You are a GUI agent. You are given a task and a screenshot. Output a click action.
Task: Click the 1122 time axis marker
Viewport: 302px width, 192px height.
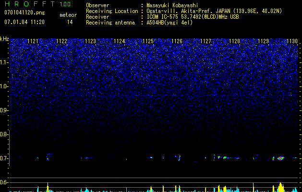click(x=61, y=41)
